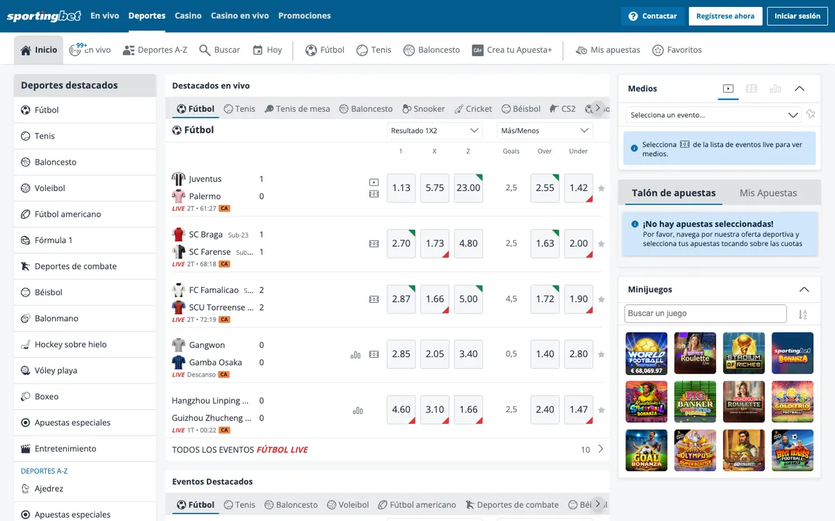The image size is (835, 521).
Task: Go to Inicio home button
Action: coord(39,50)
